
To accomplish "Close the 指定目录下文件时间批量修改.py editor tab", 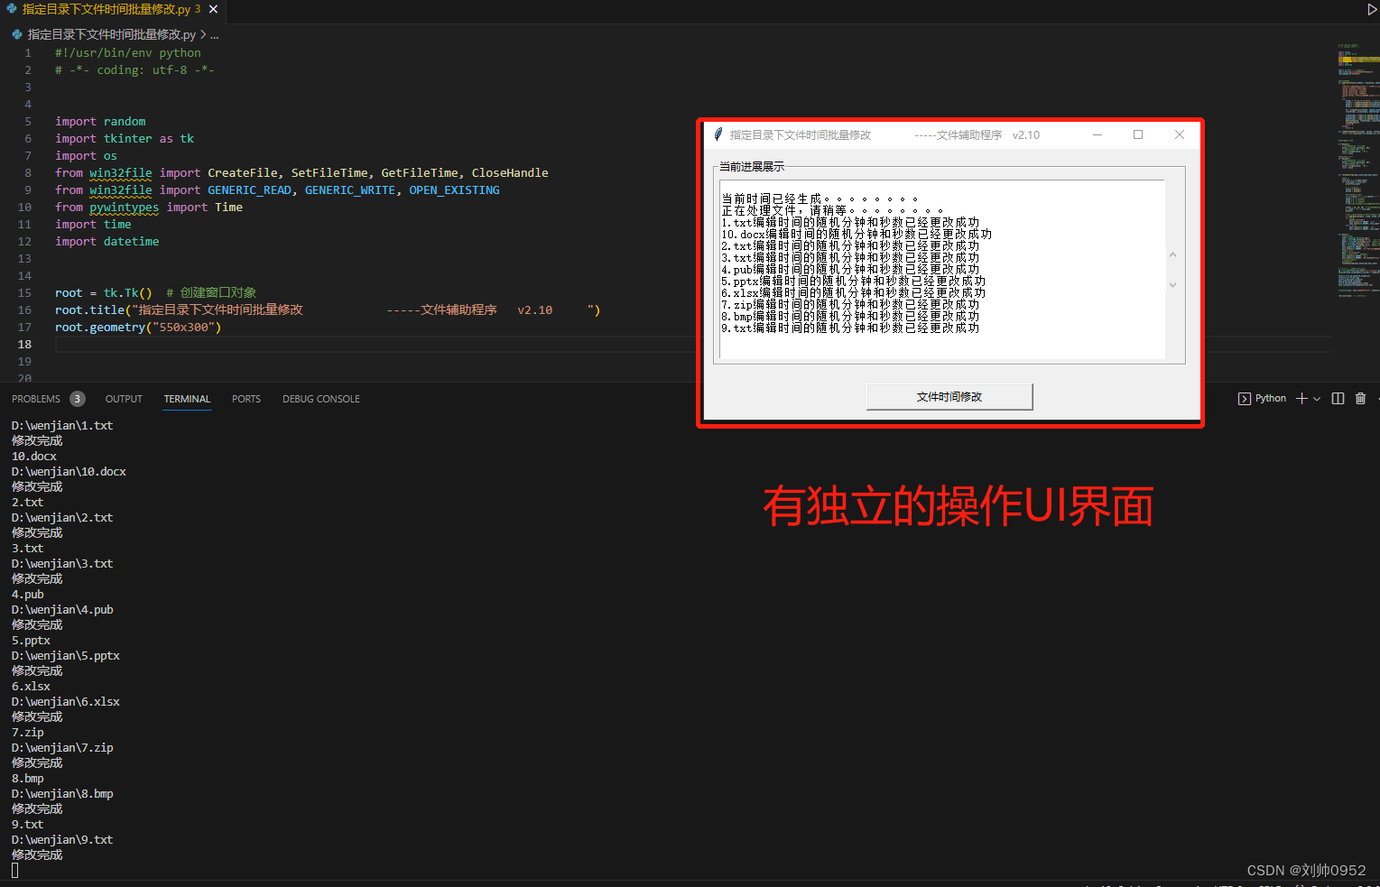I will (x=213, y=9).
